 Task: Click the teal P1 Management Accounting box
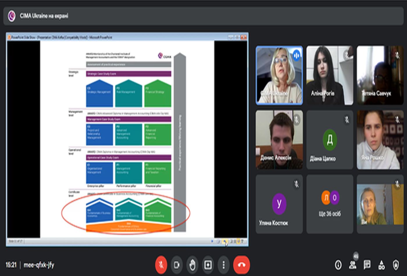coord(128,173)
